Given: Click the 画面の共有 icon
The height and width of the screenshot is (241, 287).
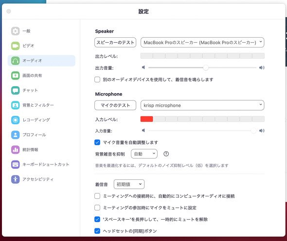Looking at the screenshot, I should [16, 75].
